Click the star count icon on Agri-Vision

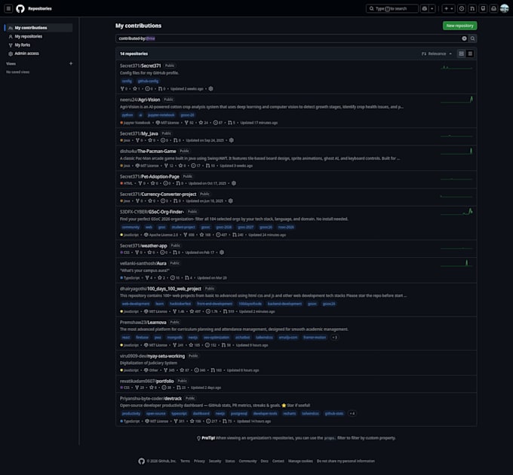tap(201, 123)
